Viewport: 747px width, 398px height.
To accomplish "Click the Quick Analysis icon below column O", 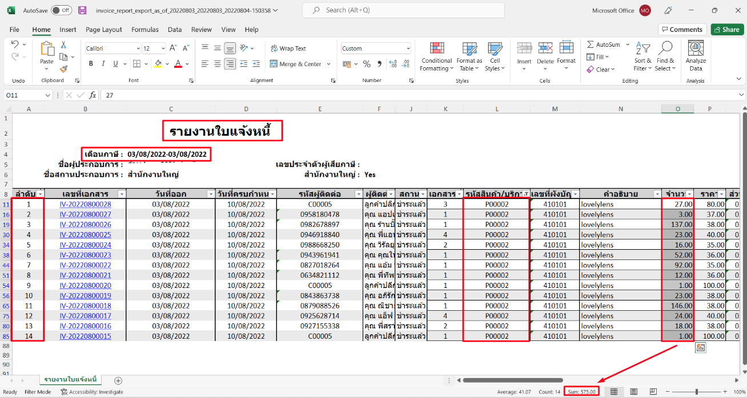I will 700,347.
